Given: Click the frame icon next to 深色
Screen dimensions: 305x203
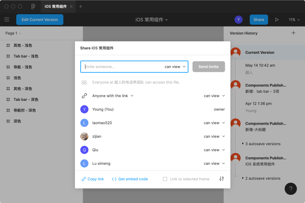Looking at the screenshot, I should 8,121.
